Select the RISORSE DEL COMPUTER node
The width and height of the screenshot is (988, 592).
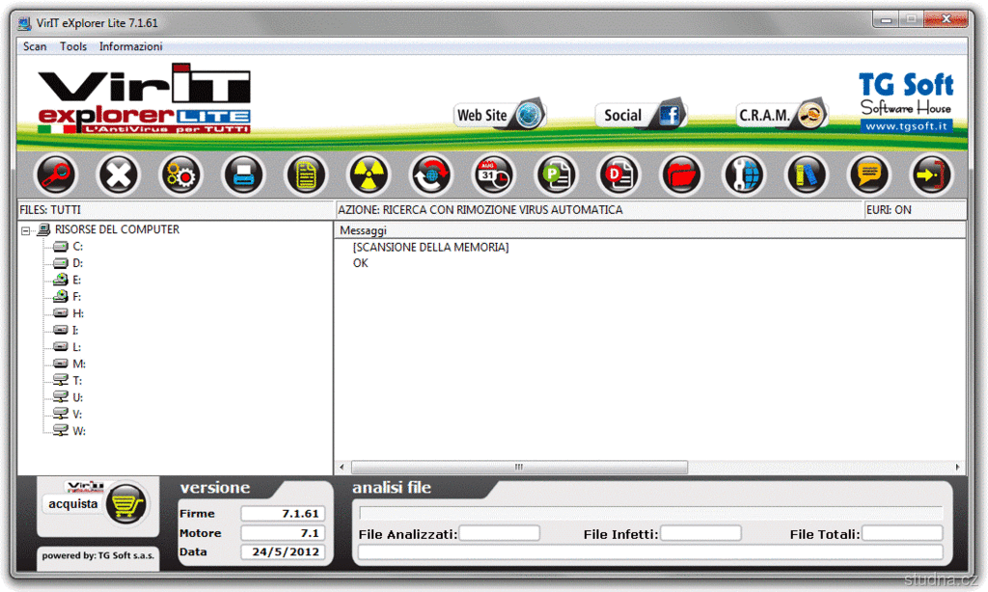117,229
